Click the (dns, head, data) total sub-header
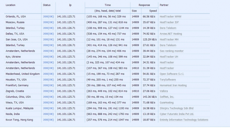This screenshot has height=128, width=230. [x=107, y=11]
